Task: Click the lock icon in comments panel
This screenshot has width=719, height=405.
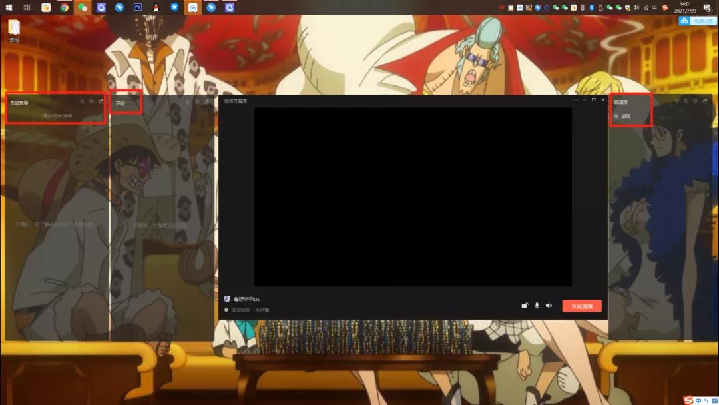Action: click(x=188, y=102)
